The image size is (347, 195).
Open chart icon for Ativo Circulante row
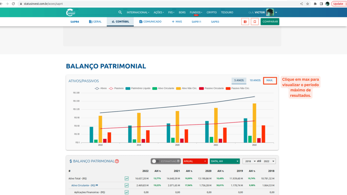coord(127,185)
